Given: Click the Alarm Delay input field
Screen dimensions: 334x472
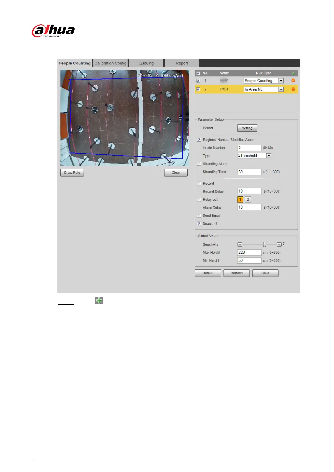Looking at the screenshot, I should (249, 207).
